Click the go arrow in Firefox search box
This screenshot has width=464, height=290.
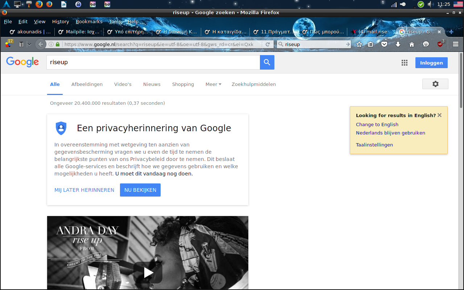(348, 44)
